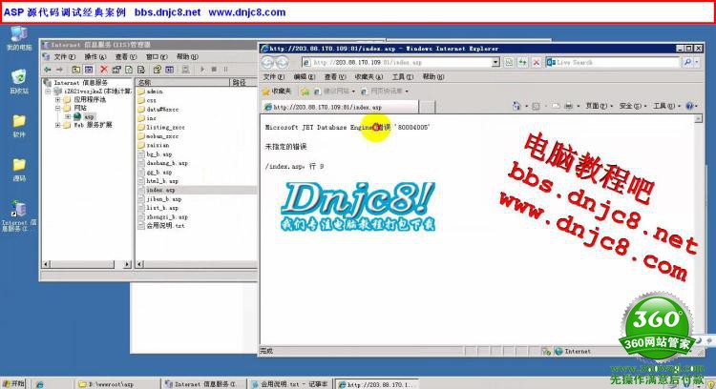Select the Internet 信息服务 shortcut on desktop
Screen dimensions: 716x389
[19, 215]
